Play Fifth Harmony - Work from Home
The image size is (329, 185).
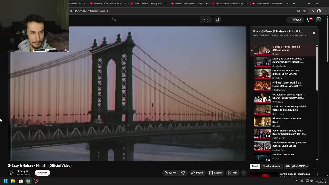click(283, 86)
